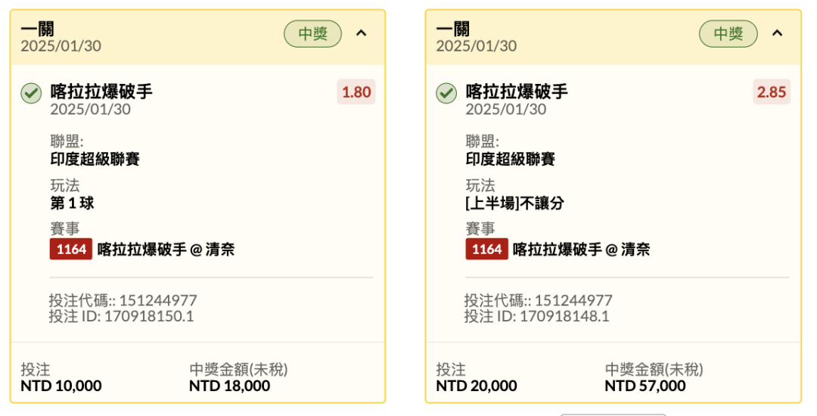Click the 中獎 badge on right card

click(x=728, y=34)
